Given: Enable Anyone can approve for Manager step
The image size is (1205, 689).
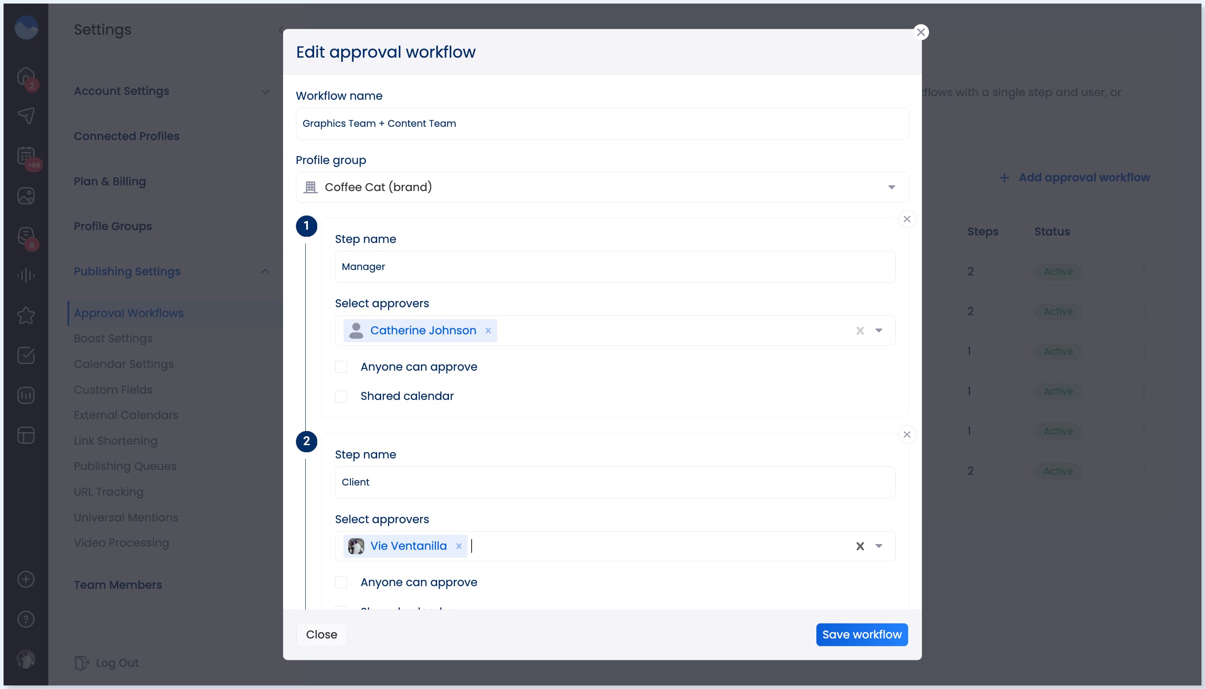Looking at the screenshot, I should point(341,367).
